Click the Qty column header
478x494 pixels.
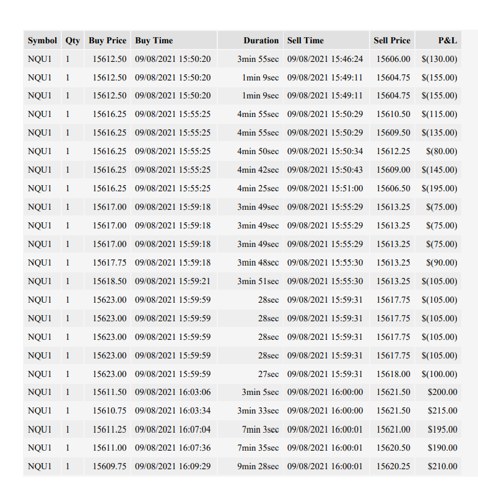[72, 40]
